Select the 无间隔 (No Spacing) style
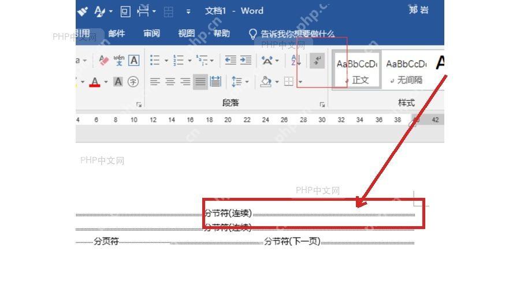The height and width of the screenshot is (300, 520). point(407,70)
